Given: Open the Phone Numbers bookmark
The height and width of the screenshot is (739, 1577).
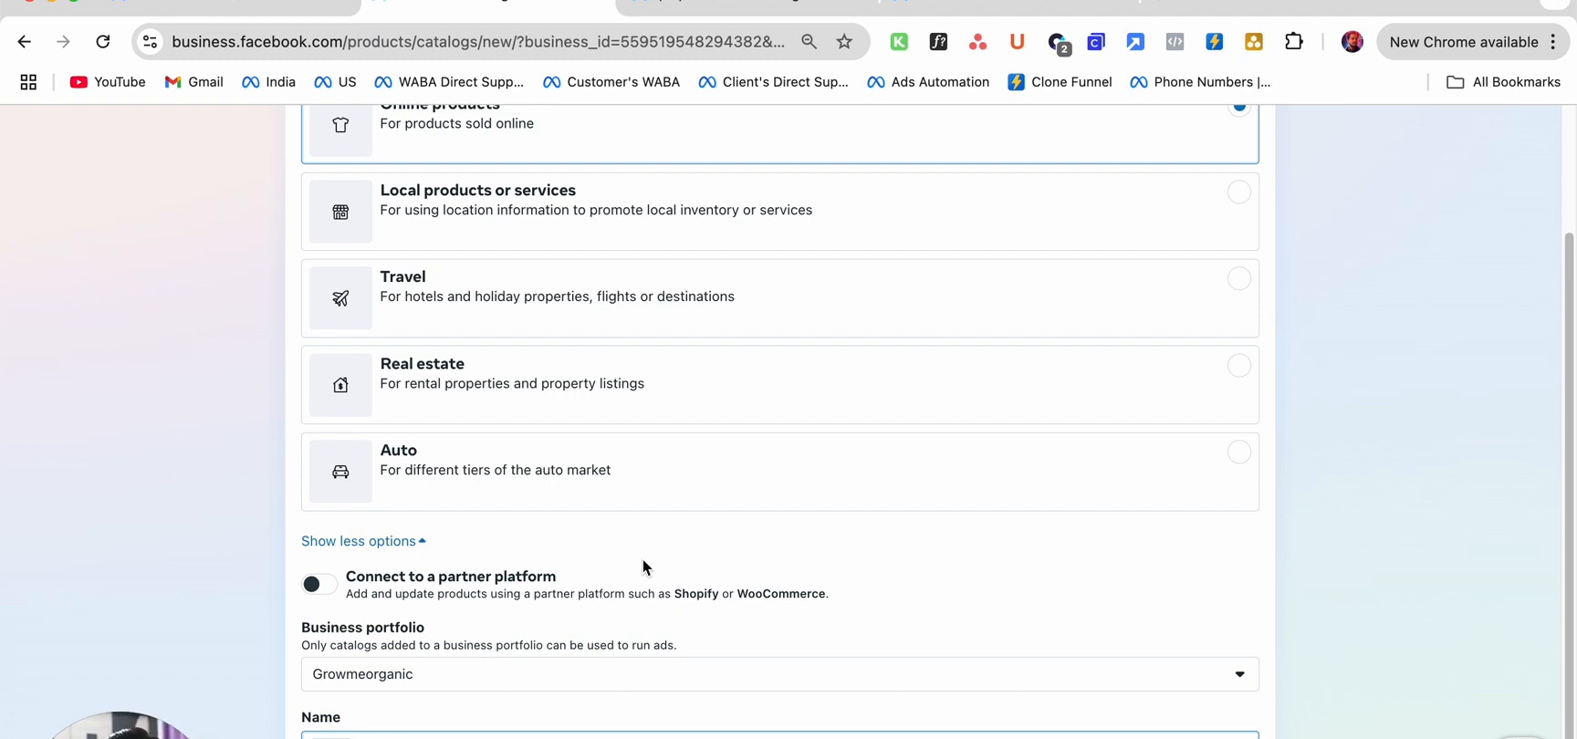Looking at the screenshot, I should click(1200, 82).
